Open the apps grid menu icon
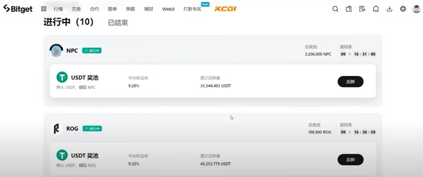Viewport: 423px width, 177px height. [44, 9]
